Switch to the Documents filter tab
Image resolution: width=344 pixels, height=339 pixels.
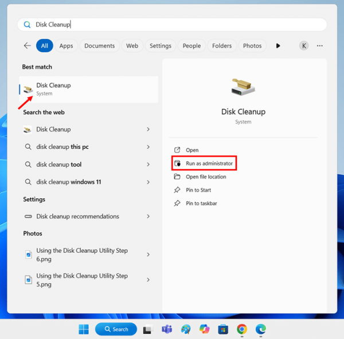tap(100, 46)
